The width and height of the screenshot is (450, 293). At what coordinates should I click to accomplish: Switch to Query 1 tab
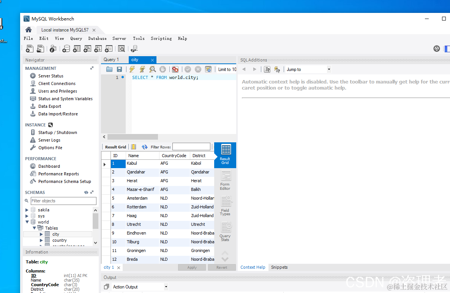111,60
